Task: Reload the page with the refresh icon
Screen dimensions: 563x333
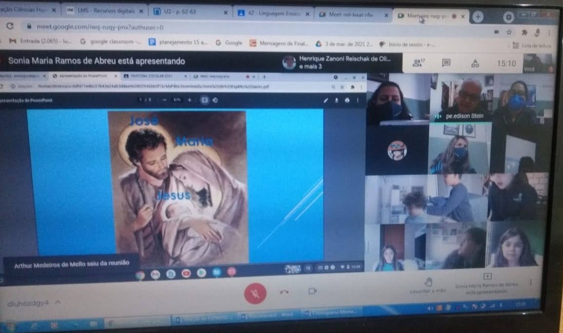Action: 10,26
